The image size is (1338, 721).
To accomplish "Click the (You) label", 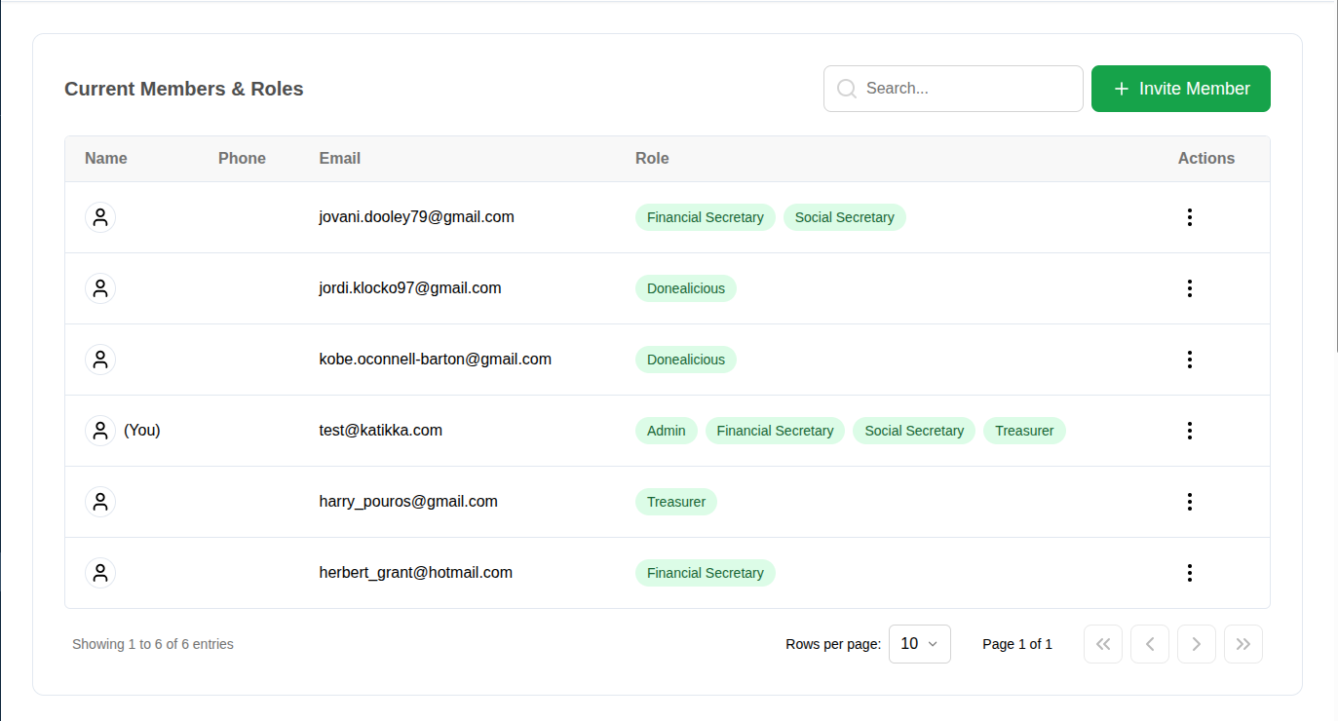I will click(x=142, y=431).
